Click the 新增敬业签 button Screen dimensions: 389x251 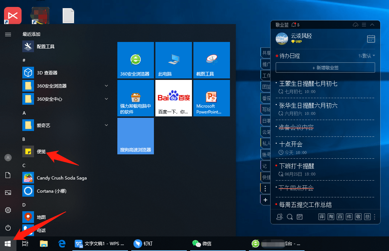[325, 67]
